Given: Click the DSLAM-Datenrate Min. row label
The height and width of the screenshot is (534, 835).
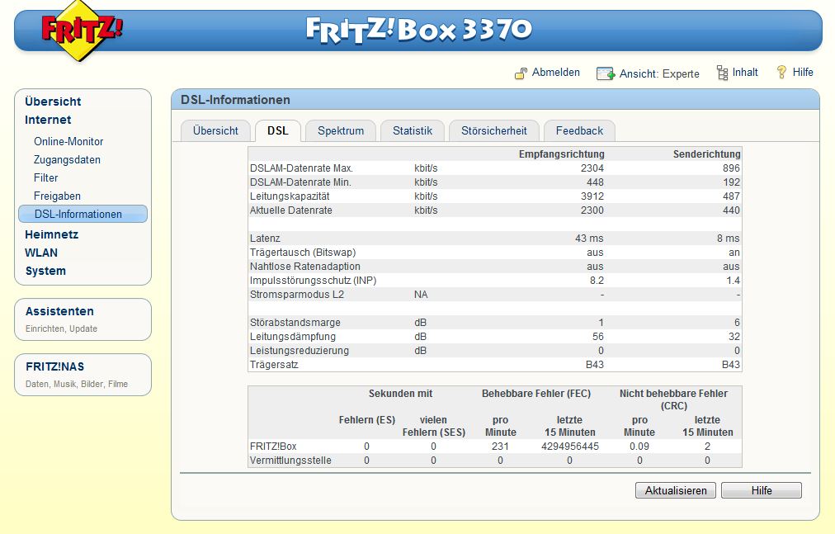Looking at the screenshot, I should point(300,182).
